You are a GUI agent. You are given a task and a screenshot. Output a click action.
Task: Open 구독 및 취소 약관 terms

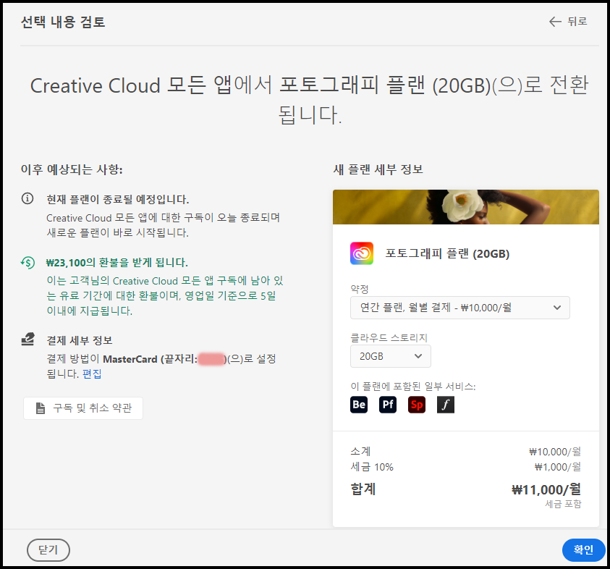(83, 408)
